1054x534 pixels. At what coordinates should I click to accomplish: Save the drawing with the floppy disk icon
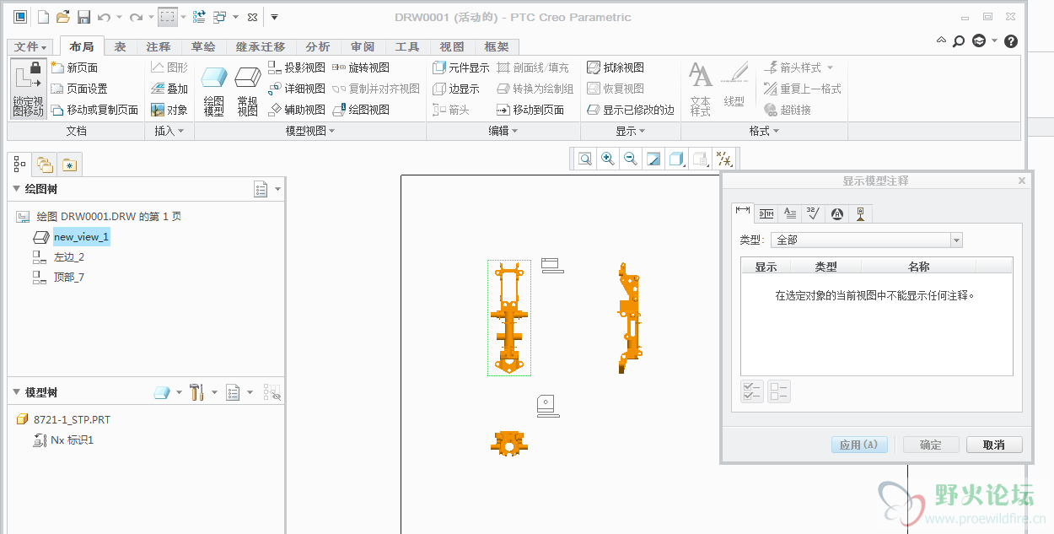tap(83, 17)
